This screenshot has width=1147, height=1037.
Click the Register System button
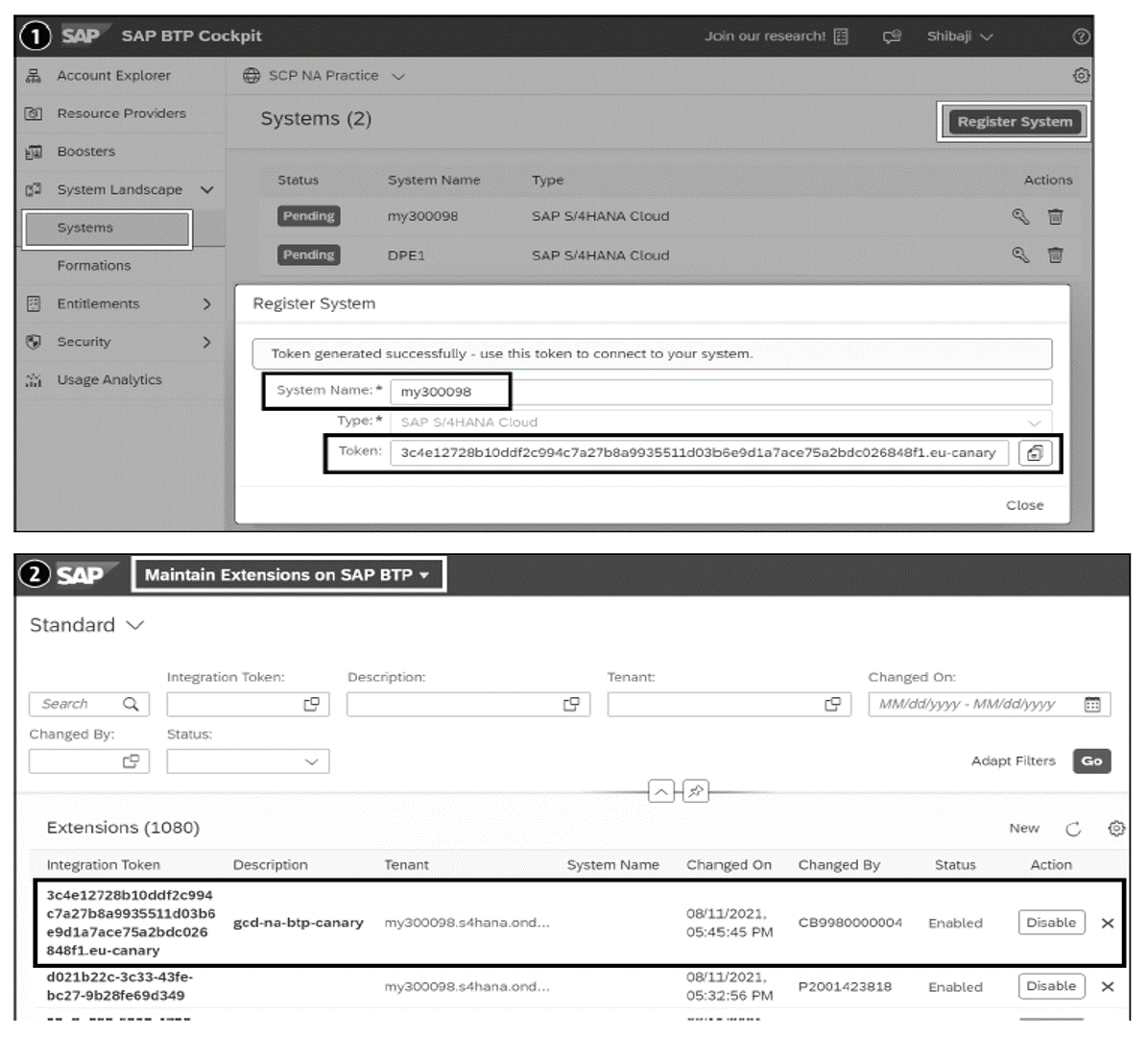coord(1014,121)
